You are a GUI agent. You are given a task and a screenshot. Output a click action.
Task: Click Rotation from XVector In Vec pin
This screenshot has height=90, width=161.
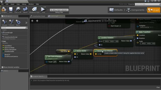coord(96,54)
